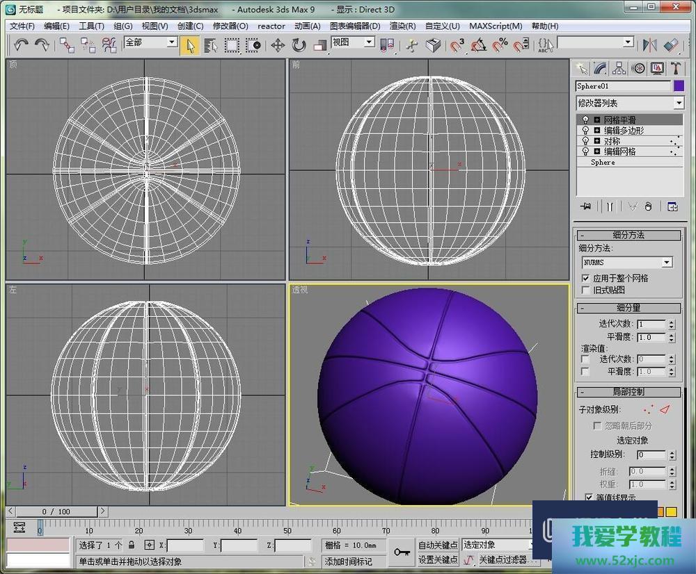Open the Hierarchy command panel tab

(619, 68)
